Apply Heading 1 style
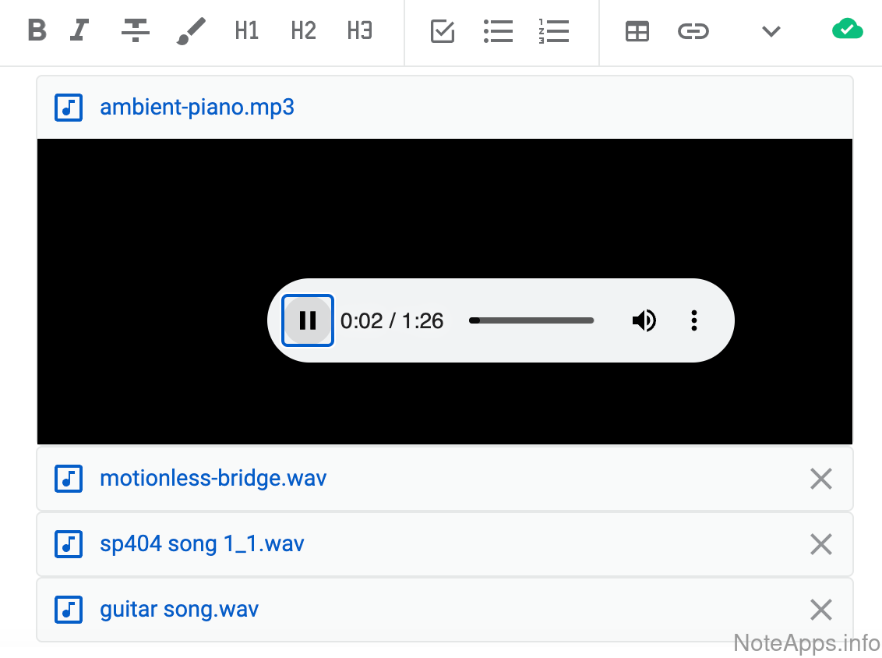Viewport: 882px width, 658px height. click(x=247, y=31)
